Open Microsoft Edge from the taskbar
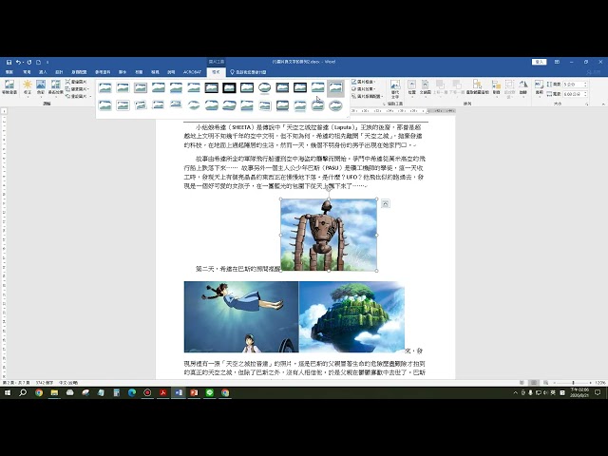 click(x=132, y=392)
